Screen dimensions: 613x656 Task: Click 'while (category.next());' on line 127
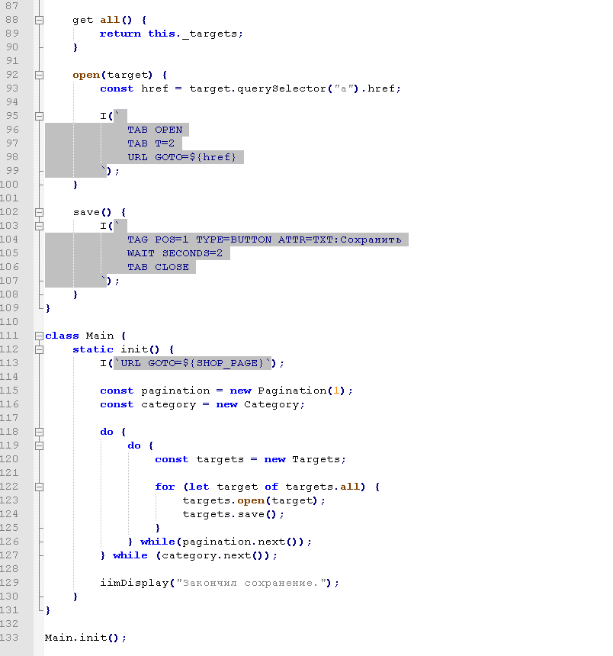tap(195, 555)
